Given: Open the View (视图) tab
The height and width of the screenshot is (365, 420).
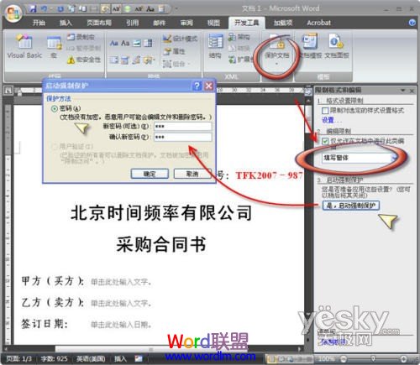Looking at the screenshot, I should coord(213,23).
